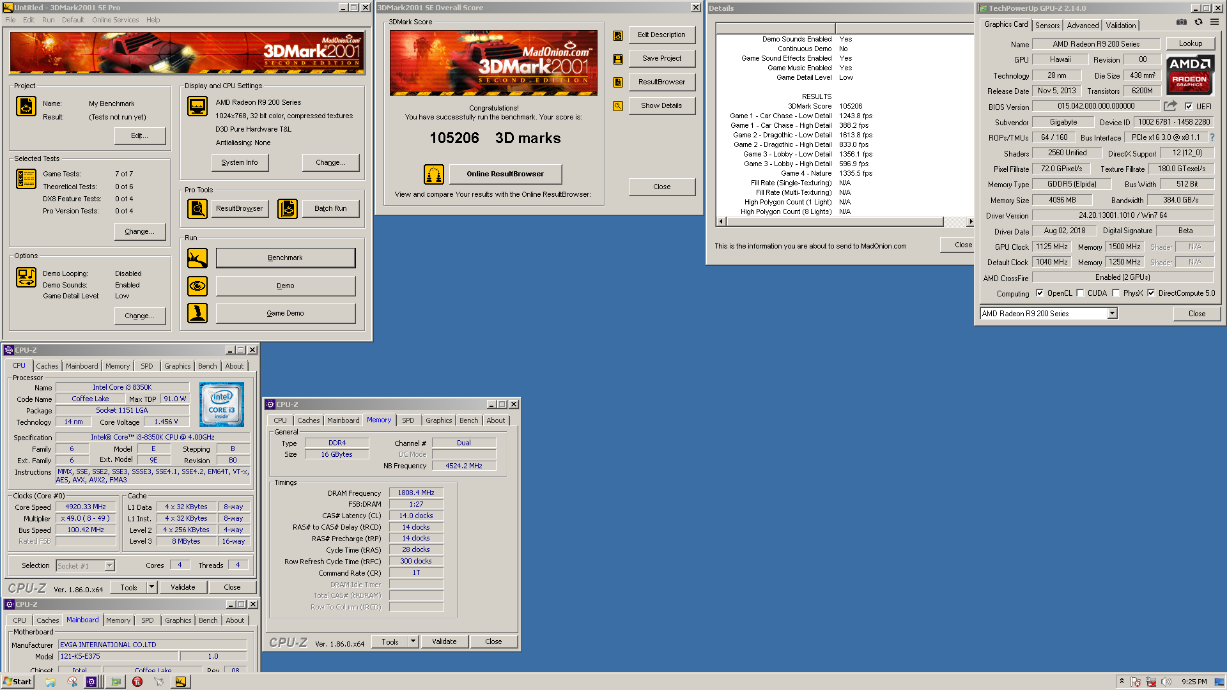
Task: Click the Start button
Action: (x=17, y=682)
